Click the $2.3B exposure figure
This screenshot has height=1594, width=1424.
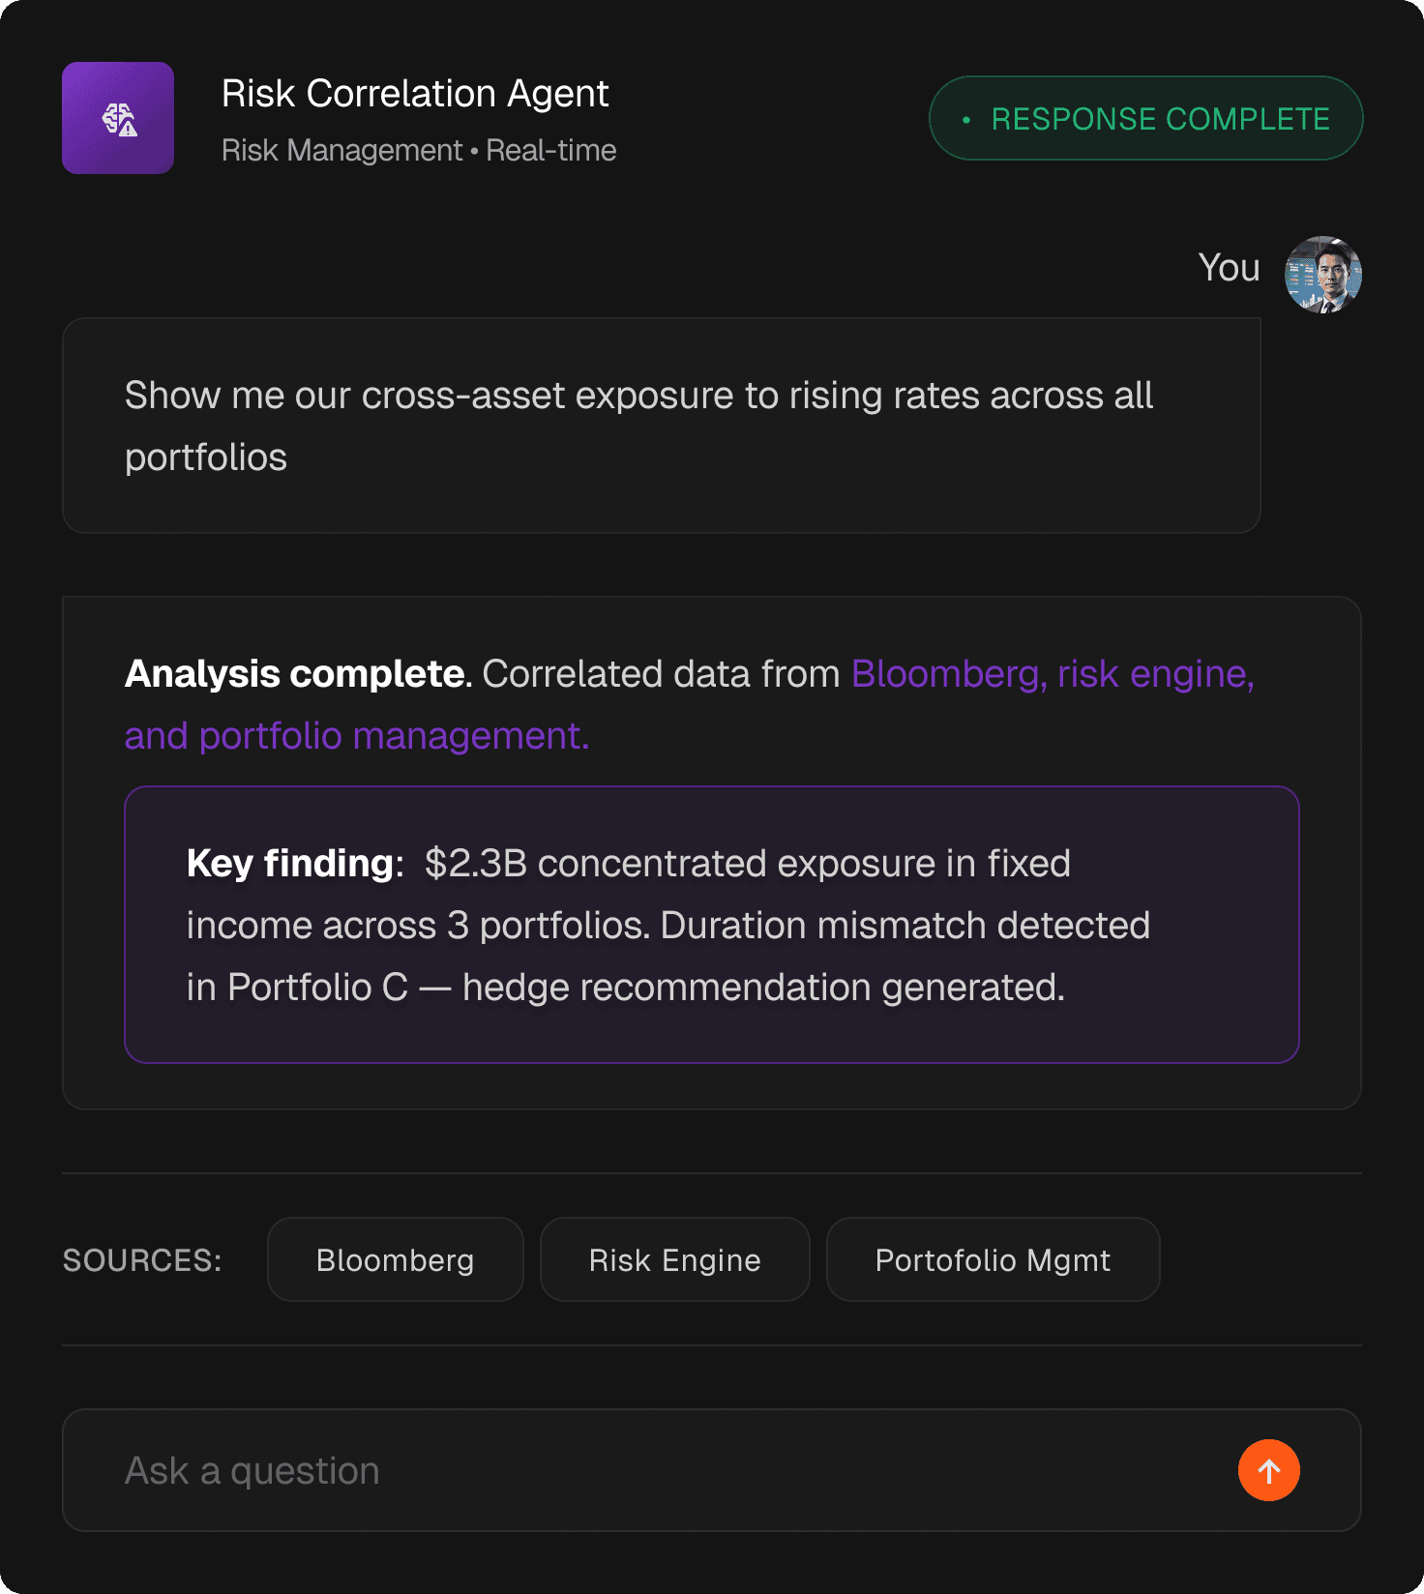pos(475,864)
